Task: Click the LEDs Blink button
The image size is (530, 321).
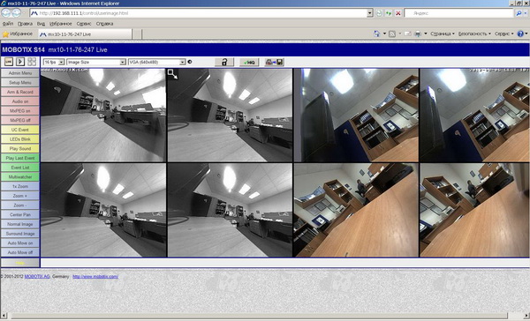Action: click(x=20, y=139)
